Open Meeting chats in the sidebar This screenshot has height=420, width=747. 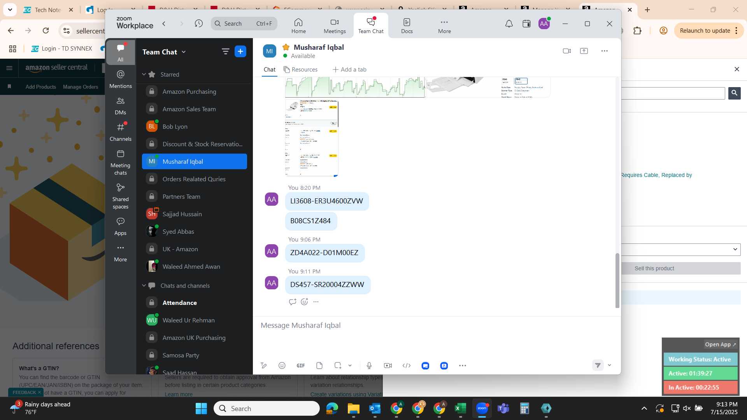[121, 163]
